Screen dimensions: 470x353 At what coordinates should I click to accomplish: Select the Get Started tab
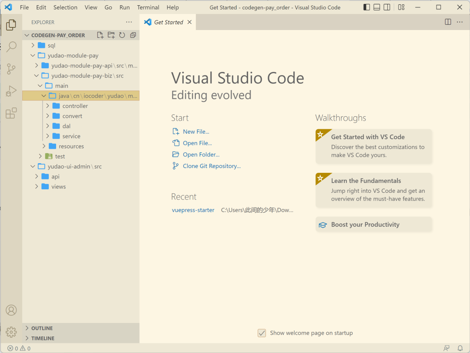click(168, 22)
